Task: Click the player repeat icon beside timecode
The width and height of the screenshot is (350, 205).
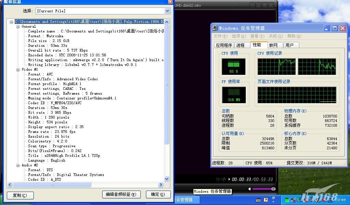Action: point(218,179)
